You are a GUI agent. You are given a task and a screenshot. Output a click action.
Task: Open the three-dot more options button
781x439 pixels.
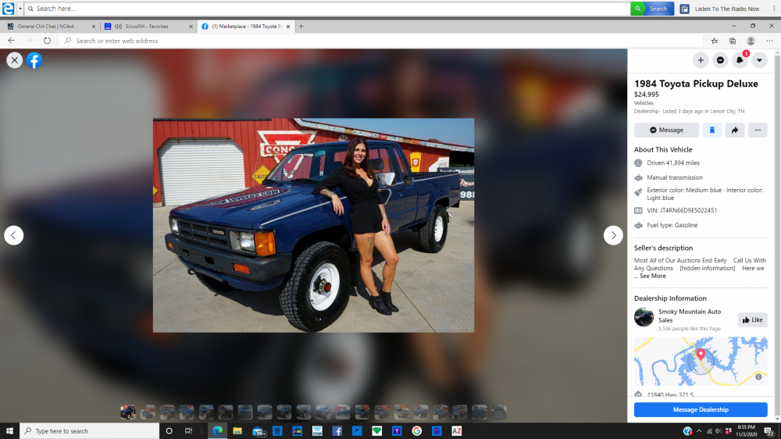click(758, 130)
